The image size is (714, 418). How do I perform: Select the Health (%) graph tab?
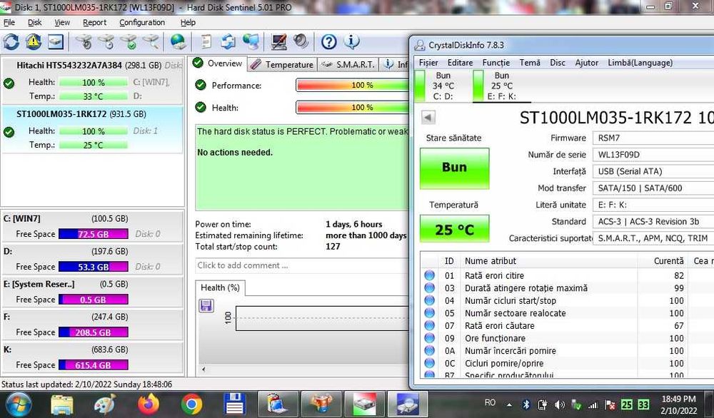click(x=221, y=287)
